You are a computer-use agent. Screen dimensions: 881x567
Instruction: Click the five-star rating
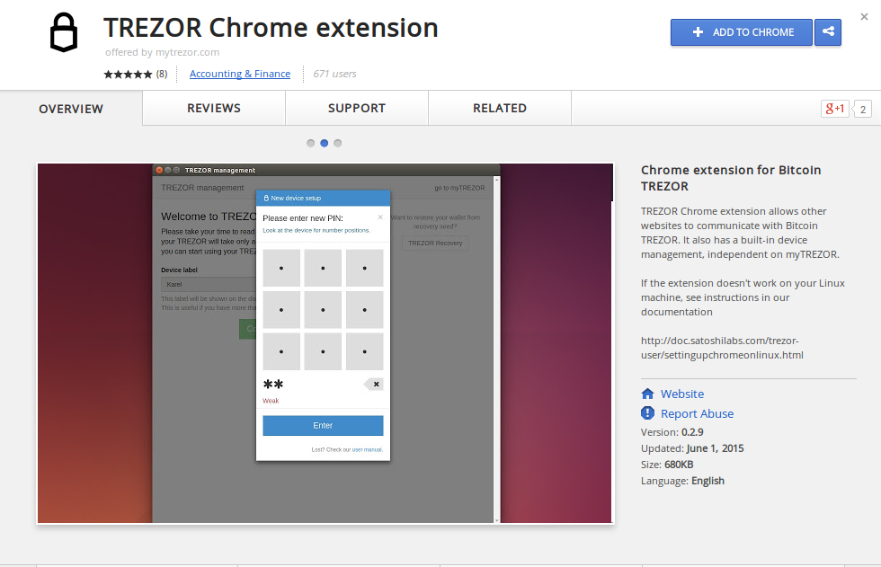(128, 74)
